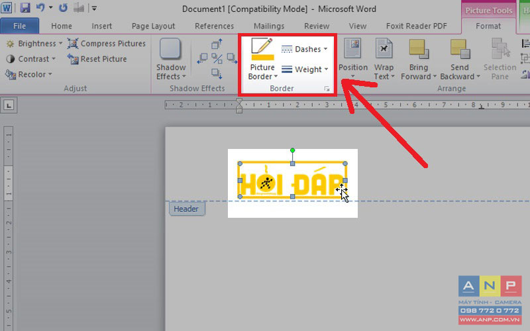Open the File tab
This screenshot has height=331, width=530.
tap(20, 26)
